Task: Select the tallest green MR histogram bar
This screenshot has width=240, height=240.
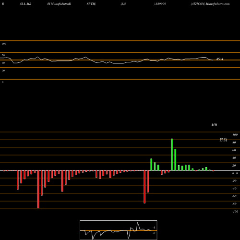Action: click(172, 155)
